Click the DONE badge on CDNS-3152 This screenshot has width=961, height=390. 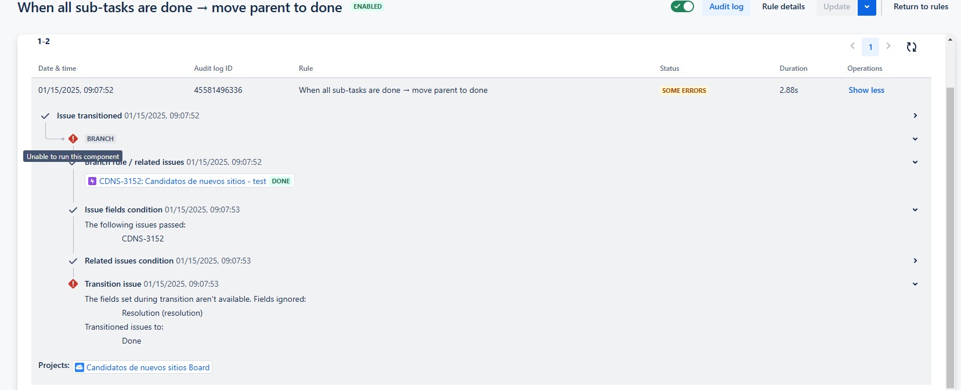point(281,181)
